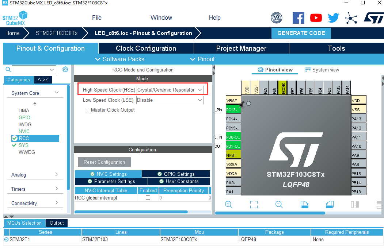
Task: Zoom out of the chip pinout view
Action: 279,205
